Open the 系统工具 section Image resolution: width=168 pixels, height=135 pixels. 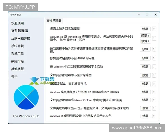pyautogui.click(x=17, y=54)
